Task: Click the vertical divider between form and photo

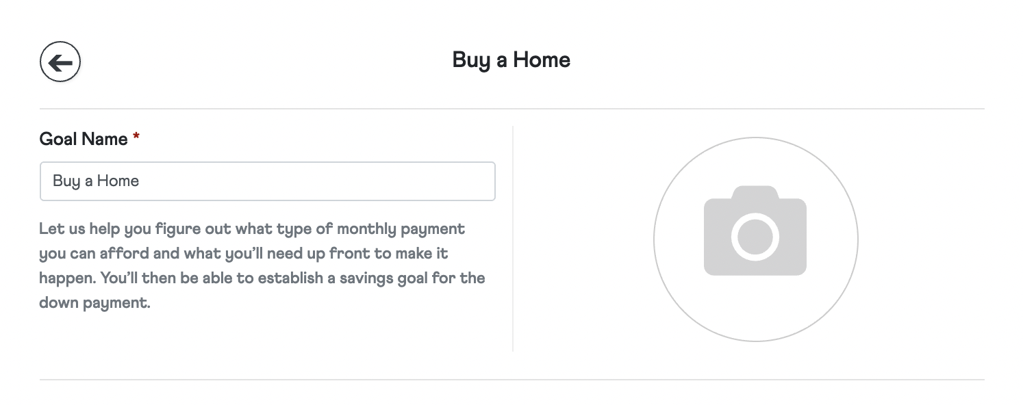Action: pos(513,238)
